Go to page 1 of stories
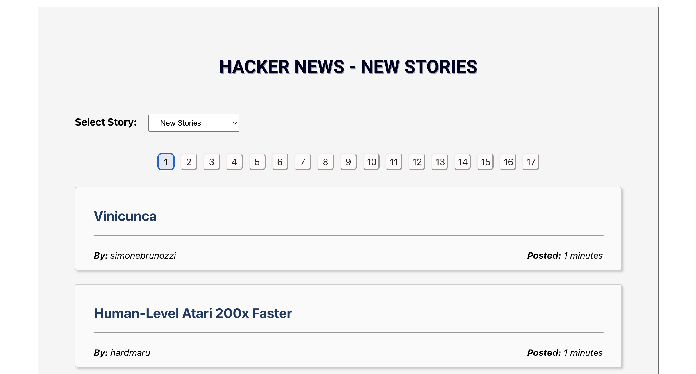 pos(166,162)
